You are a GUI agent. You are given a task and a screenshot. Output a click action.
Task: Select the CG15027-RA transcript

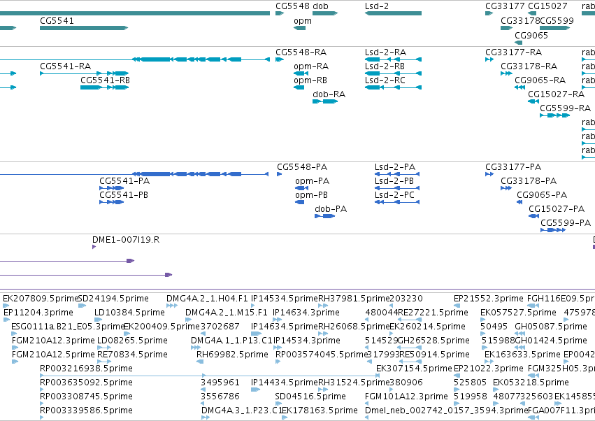(533, 101)
